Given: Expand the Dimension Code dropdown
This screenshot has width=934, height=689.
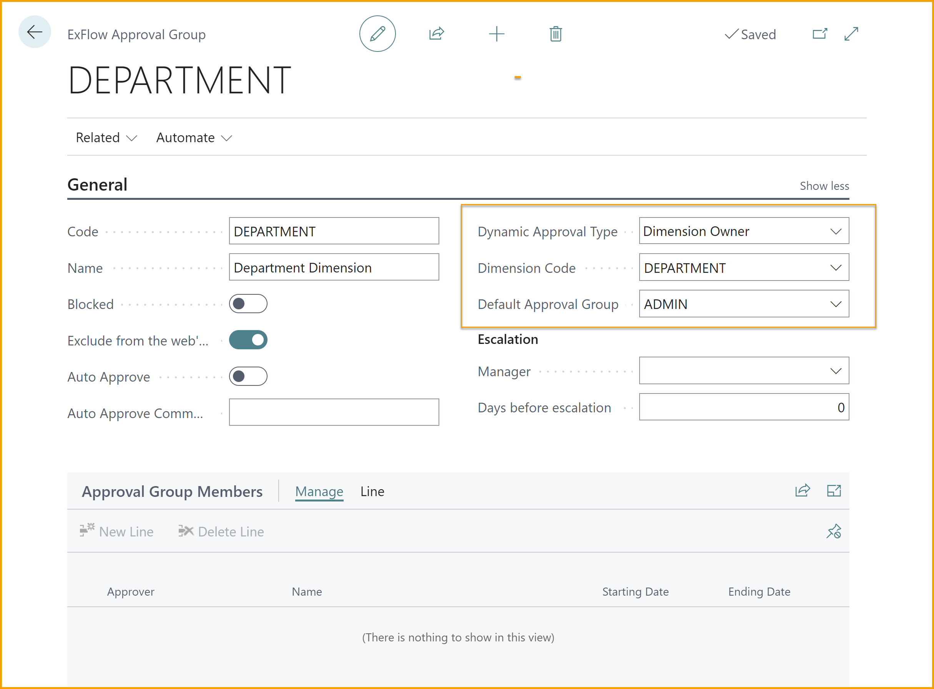Looking at the screenshot, I should click(835, 267).
